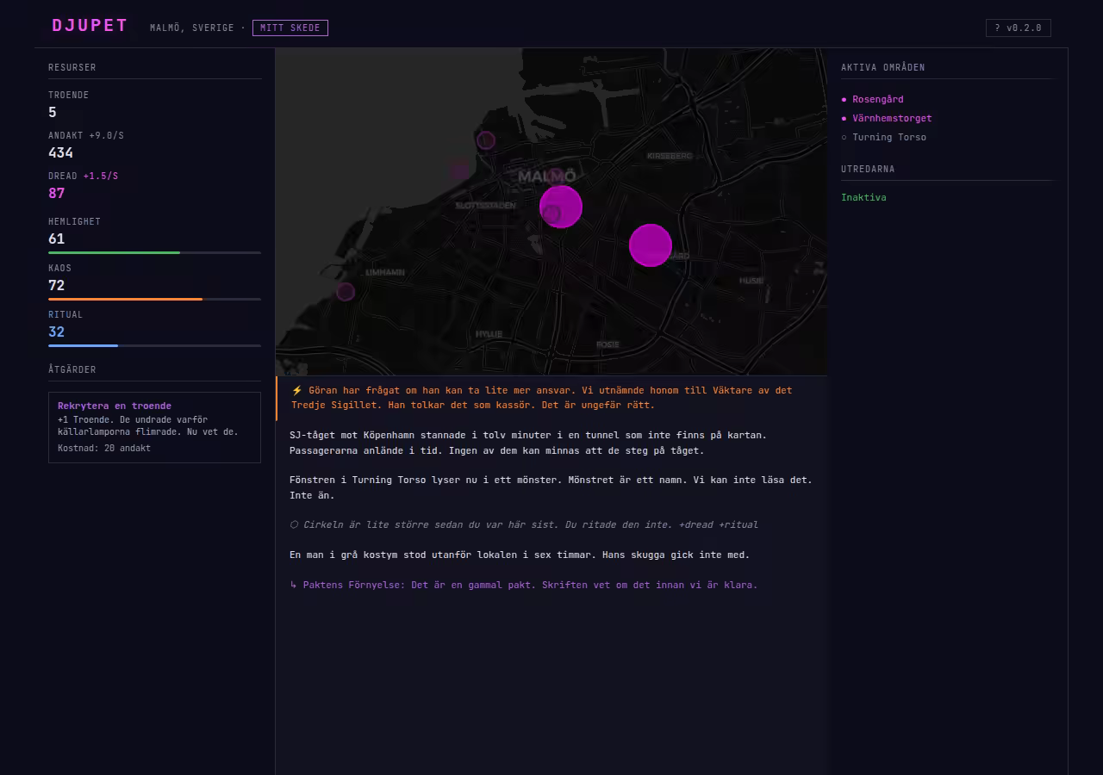Viewport: 1103px width, 775px height.
Task: Click the Dread rate "+1.5/S"
Action: [x=101, y=176]
